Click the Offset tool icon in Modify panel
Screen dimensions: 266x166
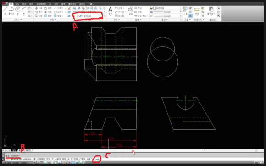point(69,16)
